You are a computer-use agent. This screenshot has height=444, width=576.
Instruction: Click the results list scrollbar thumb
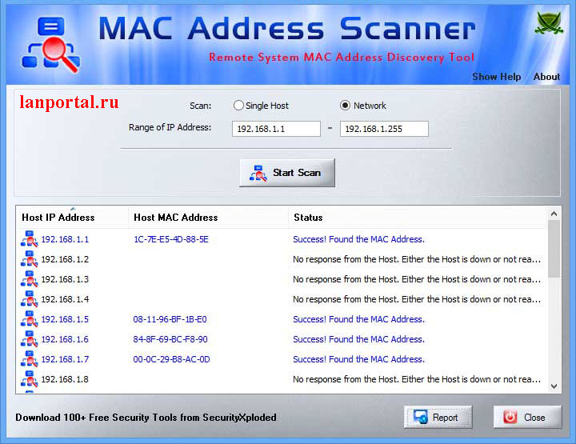coord(554,249)
